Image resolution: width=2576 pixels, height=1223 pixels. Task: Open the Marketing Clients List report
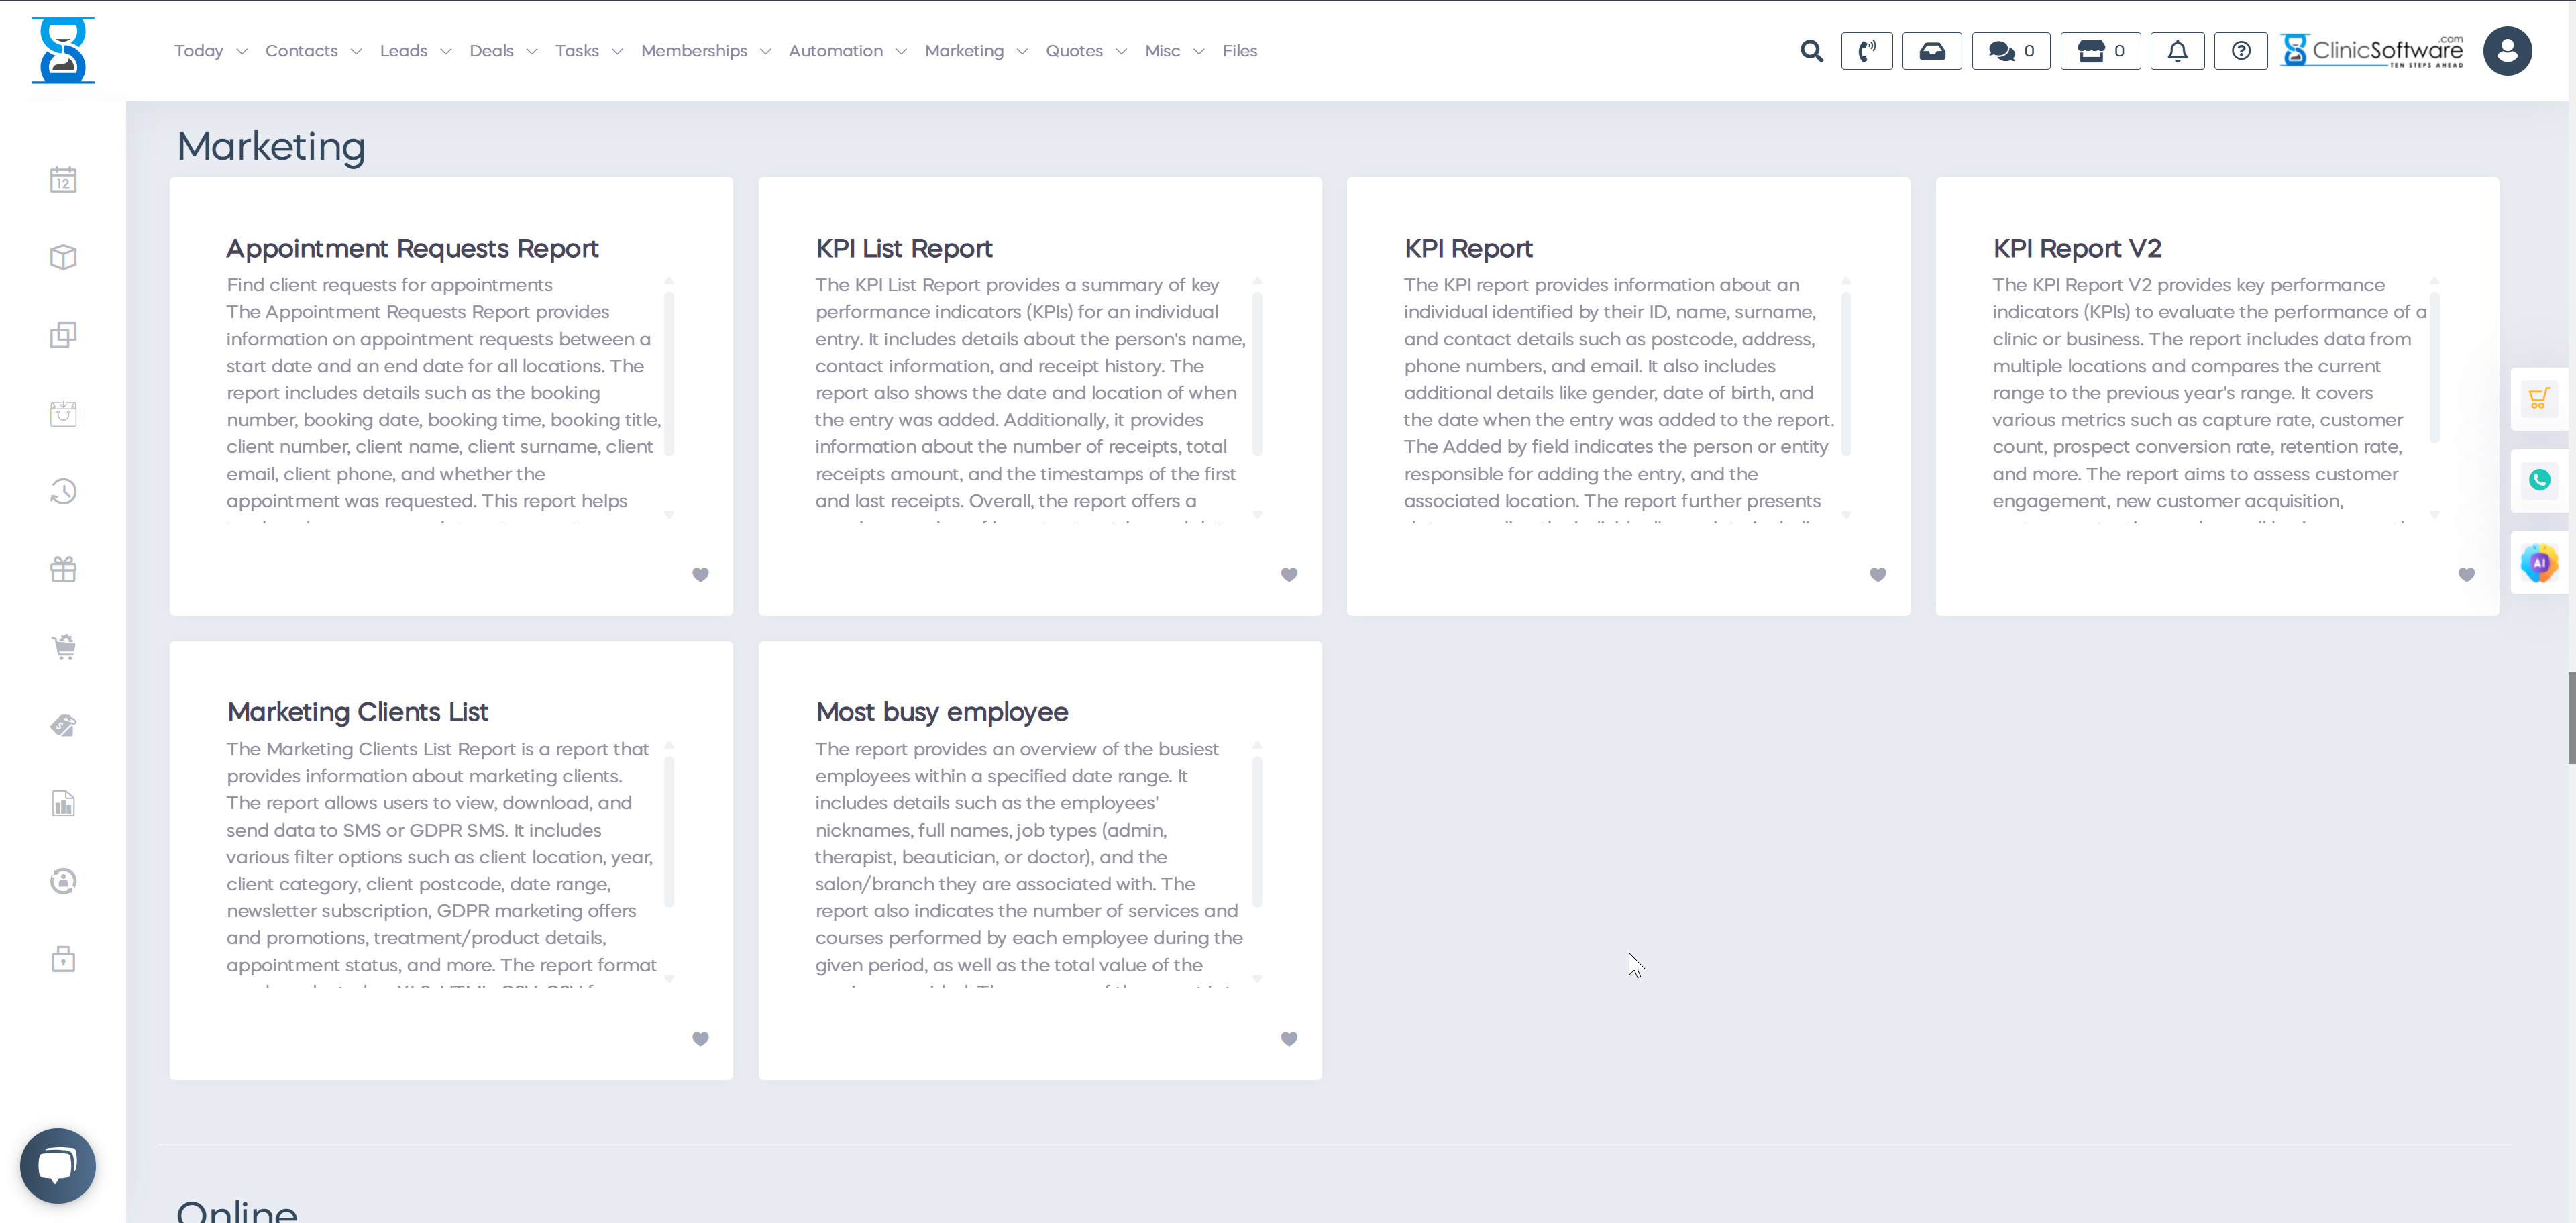click(357, 712)
